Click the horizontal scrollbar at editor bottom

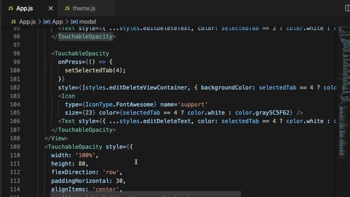[x=145, y=194]
